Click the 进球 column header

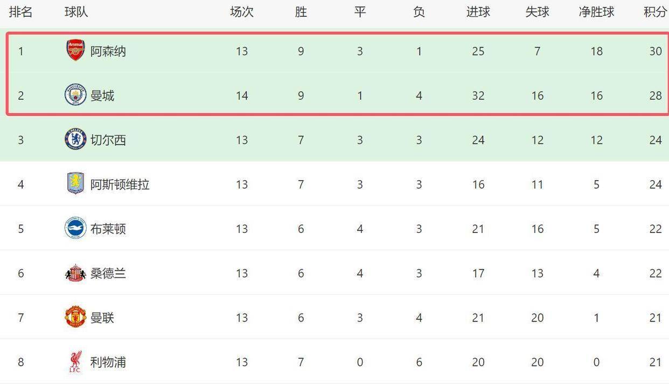(478, 12)
